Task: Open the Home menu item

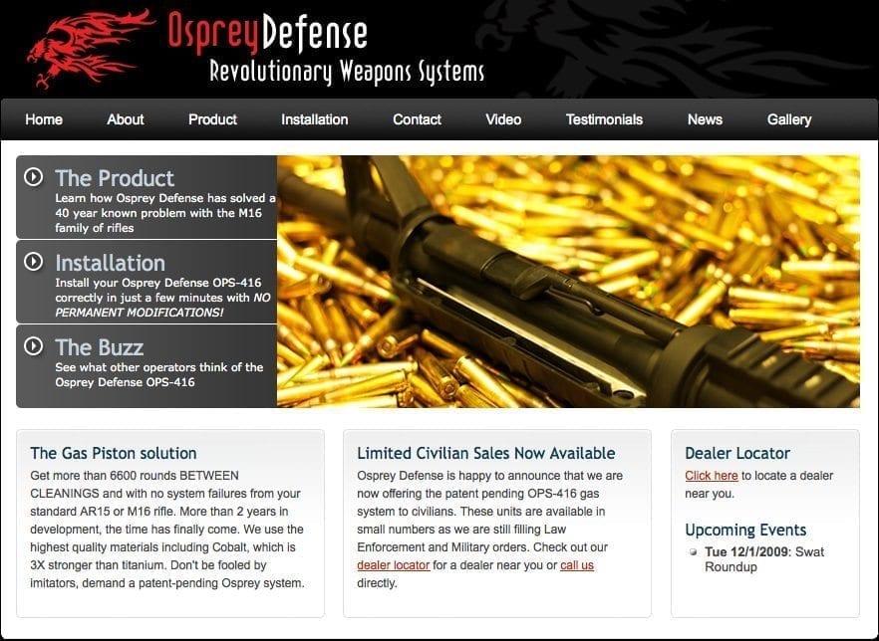Action: pos(44,119)
